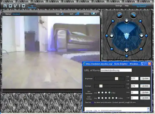Image resolution: width=155 pixels, height=114 pixels.
Task: Click the Update button for Min framerate
Action: (x=145, y=92)
